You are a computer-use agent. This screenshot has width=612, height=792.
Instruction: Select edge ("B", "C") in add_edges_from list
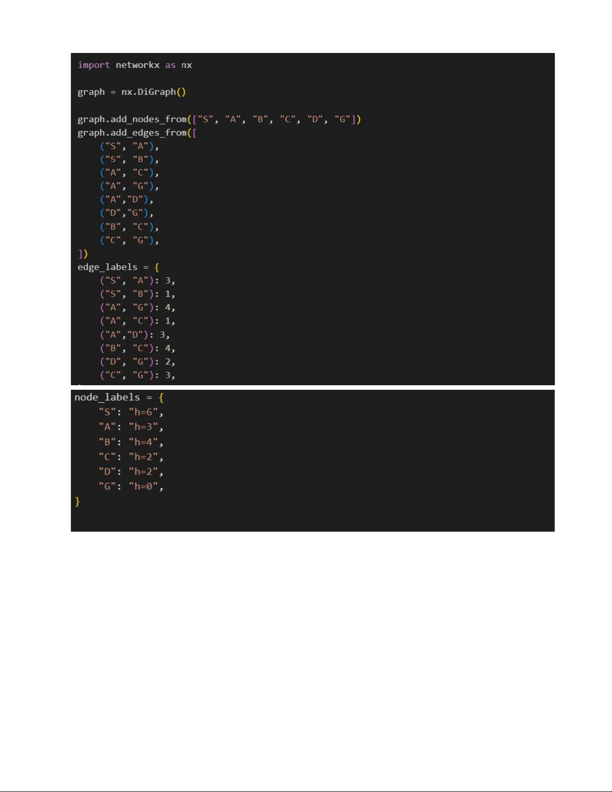(x=129, y=227)
